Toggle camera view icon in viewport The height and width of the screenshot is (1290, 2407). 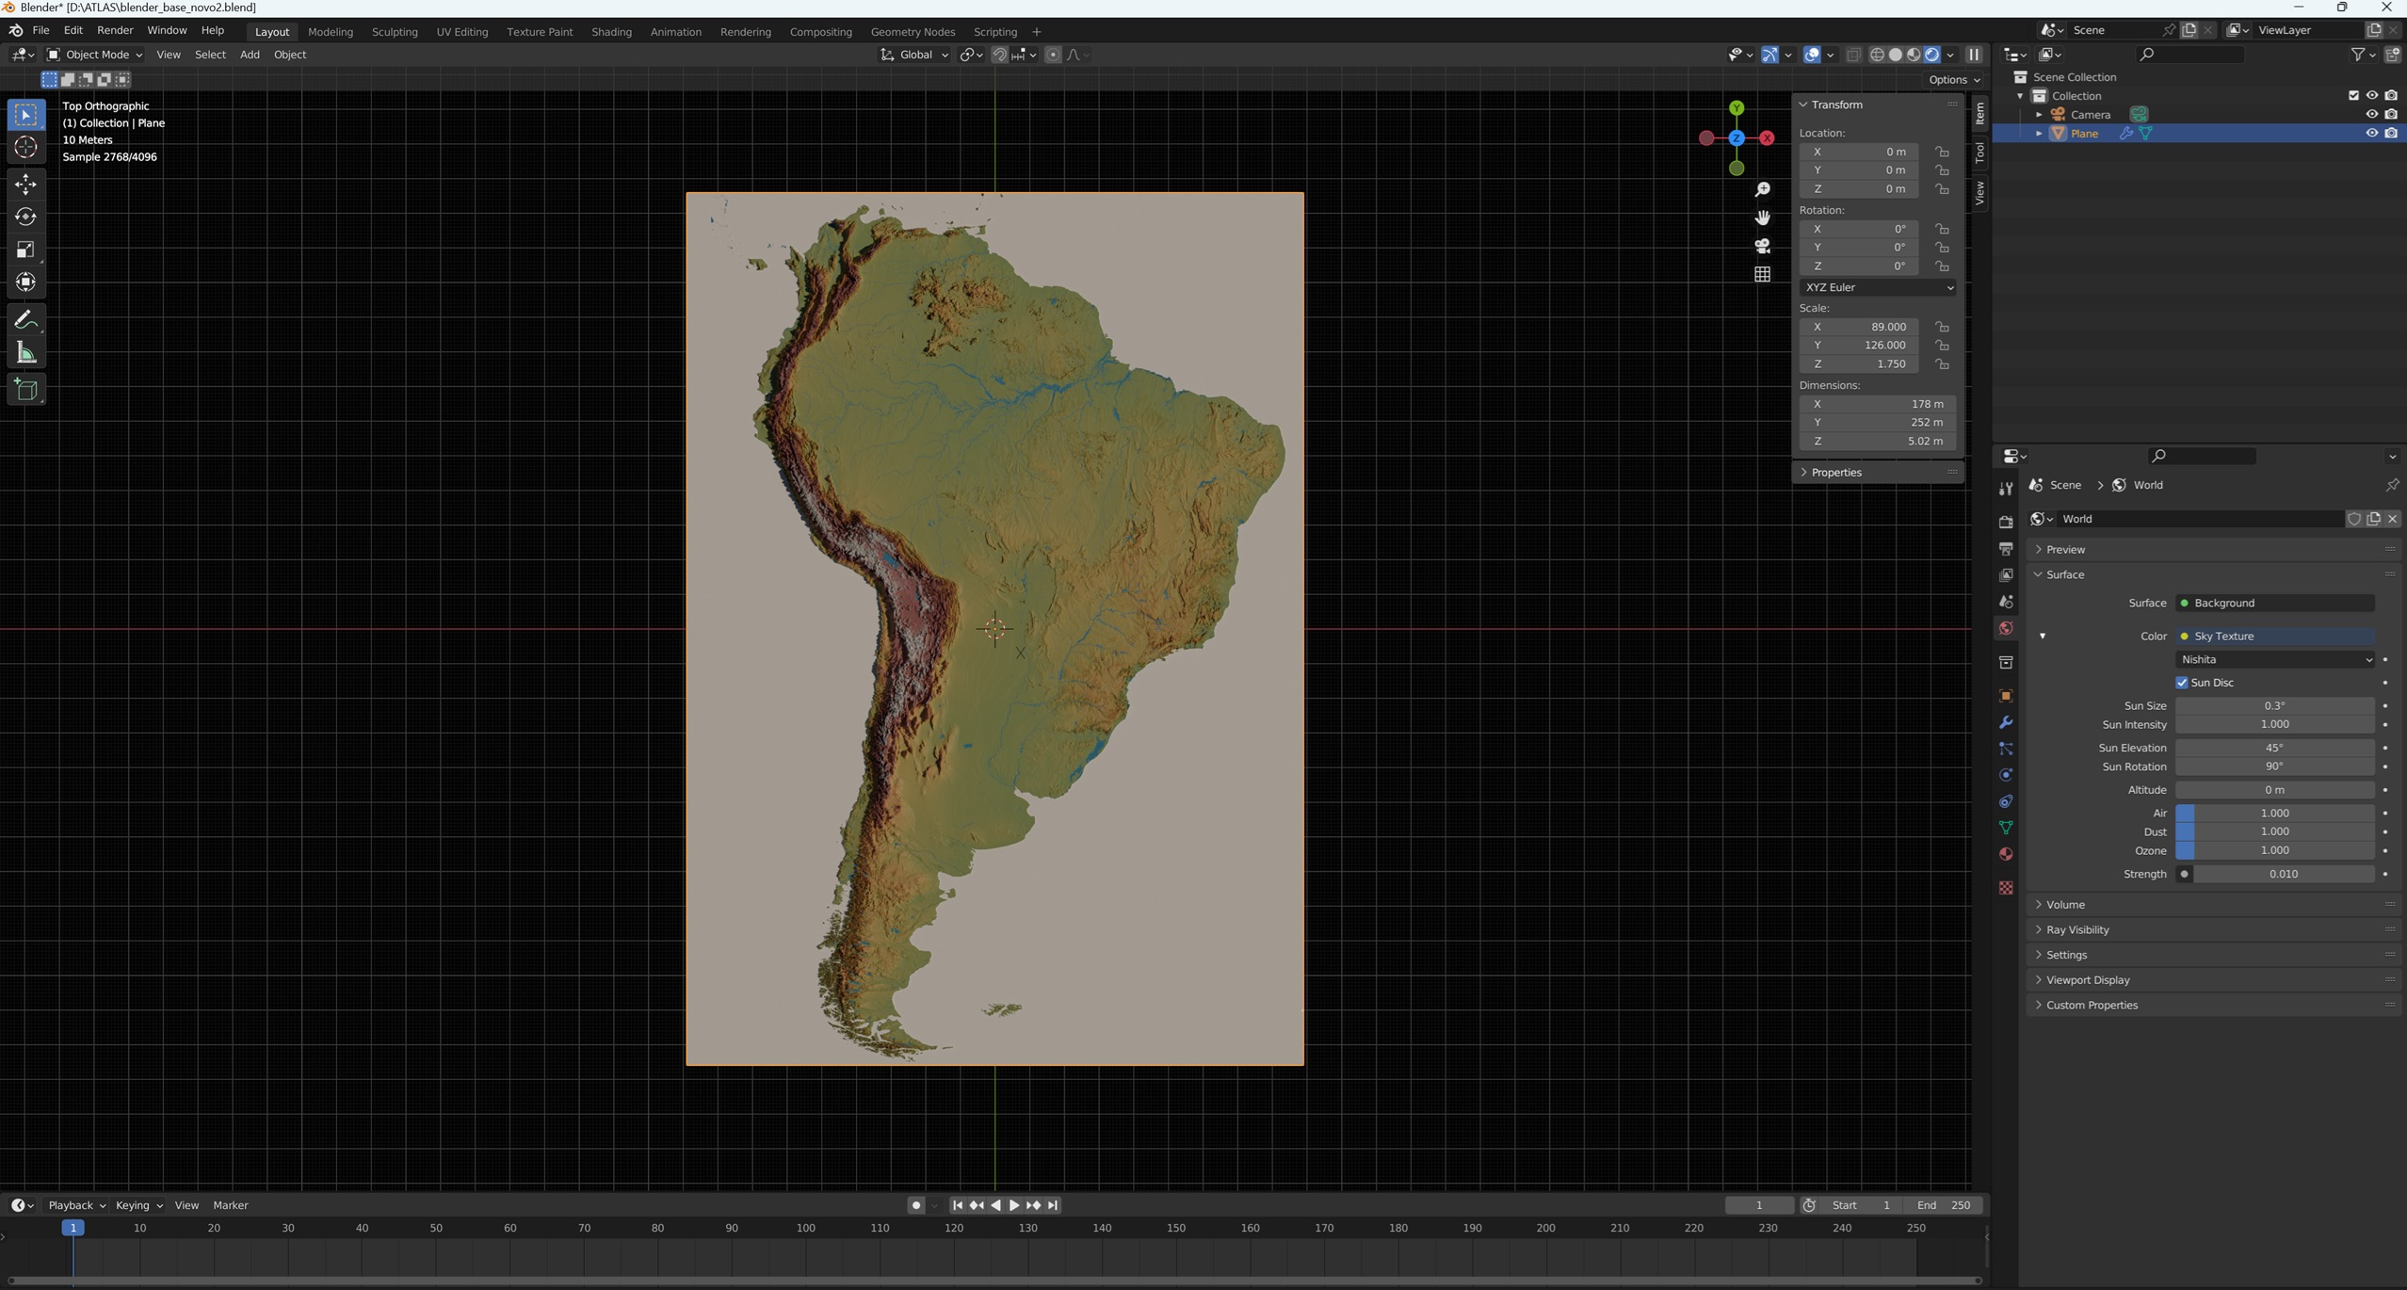pyautogui.click(x=1763, y=246)
